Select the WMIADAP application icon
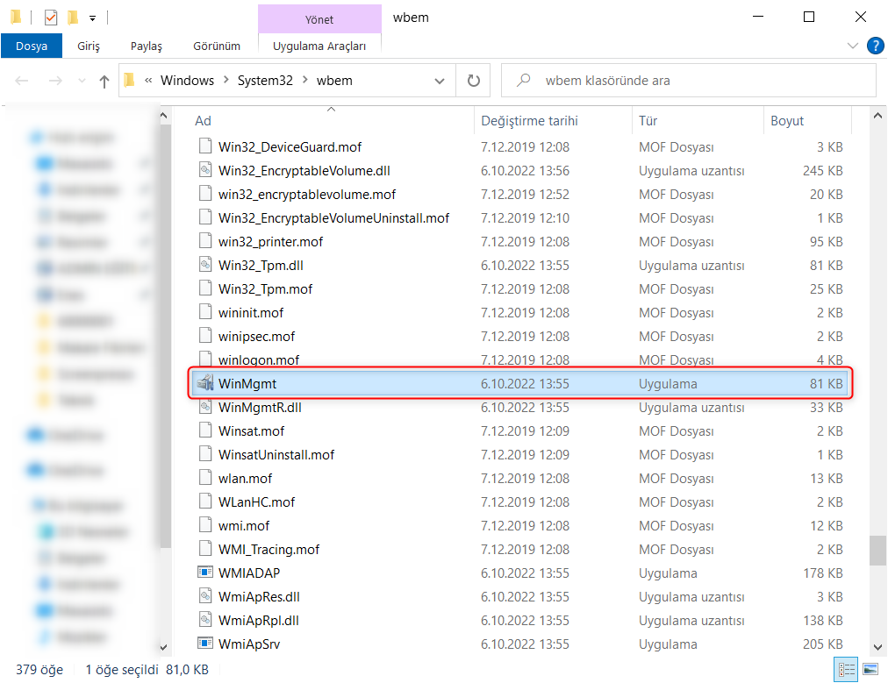This screenshot has height=683, width=888. pyautogui.click(x=205, y=573)
